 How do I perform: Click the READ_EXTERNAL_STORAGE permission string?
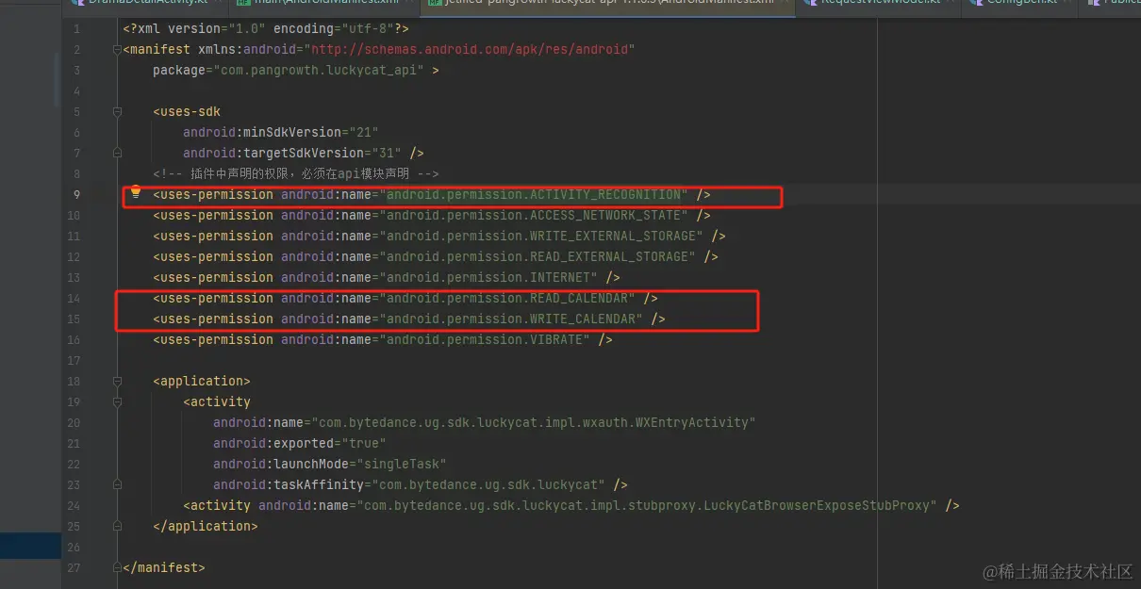537,256
